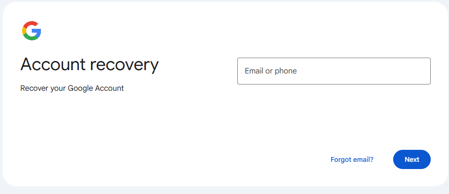The image size is (449, 194).
Task: Follow the blue Forgot email? link
Action: pyautogui.click(x=352, y=159)
